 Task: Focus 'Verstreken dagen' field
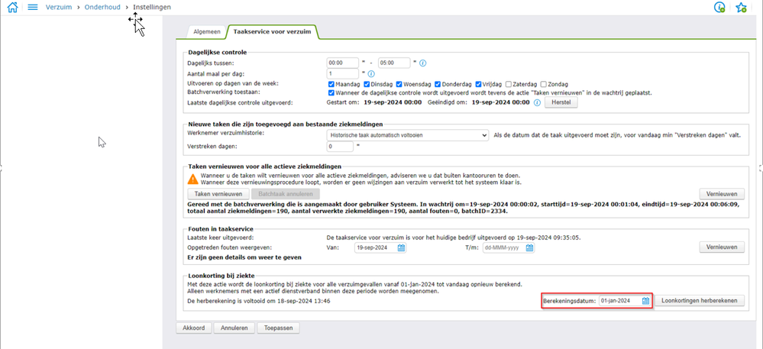pyautogui.click(x=340, y=146)
